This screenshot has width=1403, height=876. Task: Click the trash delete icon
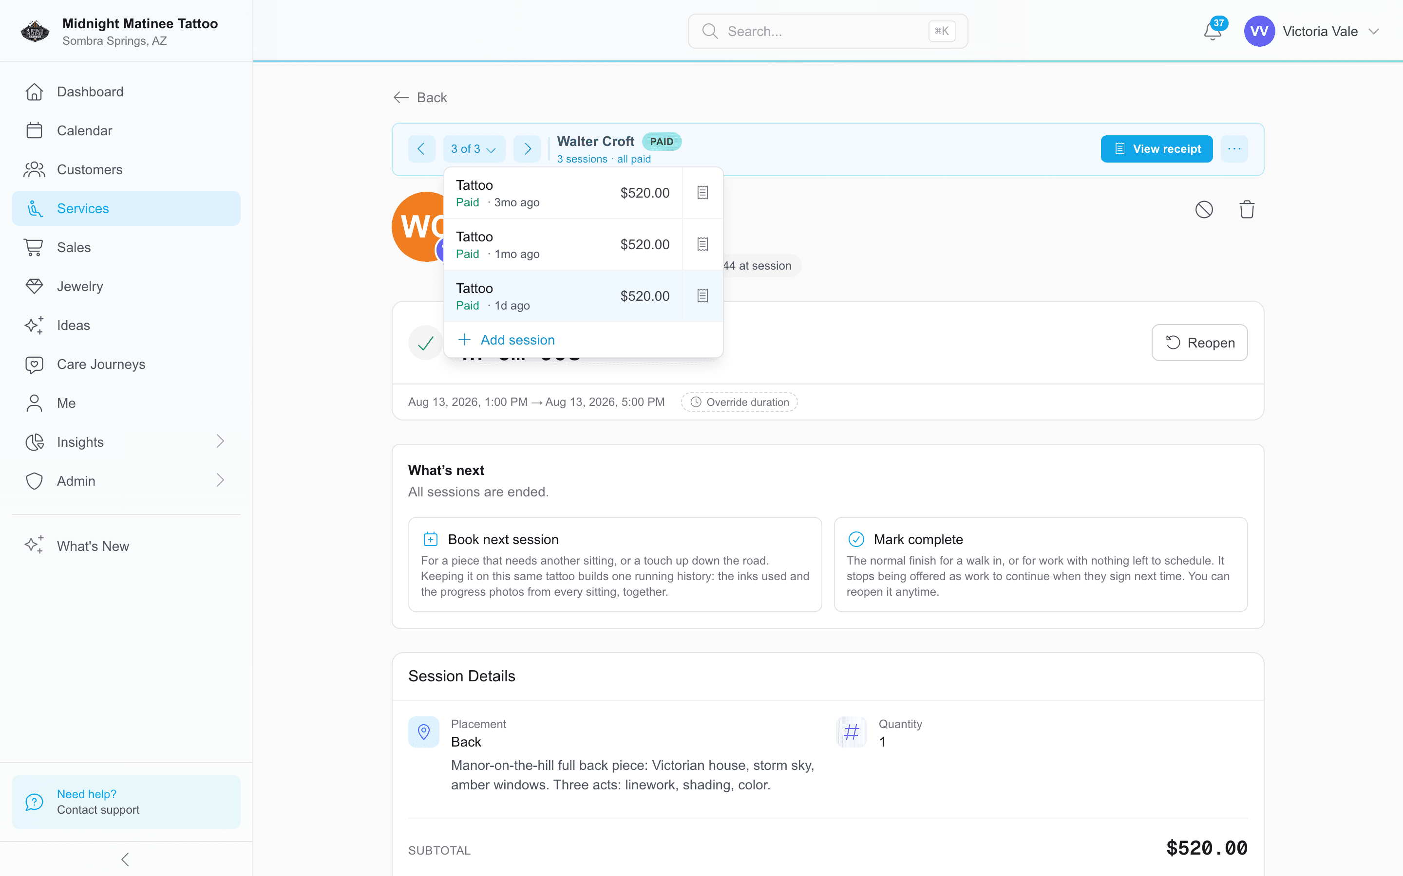tap(1247, 210)
